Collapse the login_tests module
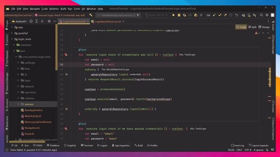 12,39
